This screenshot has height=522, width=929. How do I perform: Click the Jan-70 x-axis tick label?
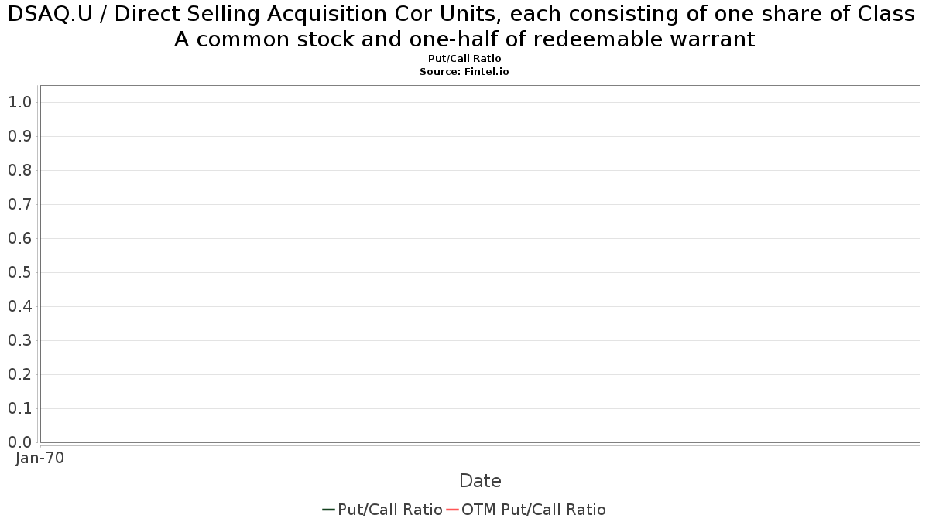tap(40, 458)
